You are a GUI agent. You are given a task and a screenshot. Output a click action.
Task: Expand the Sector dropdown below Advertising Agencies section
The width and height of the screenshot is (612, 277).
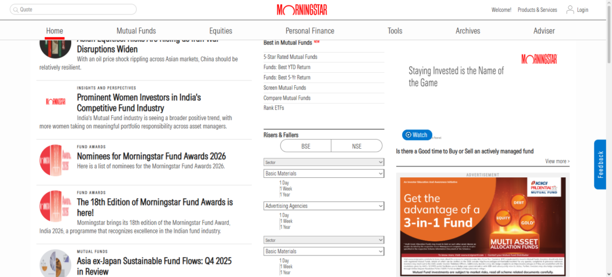click(x=324, y=240)
